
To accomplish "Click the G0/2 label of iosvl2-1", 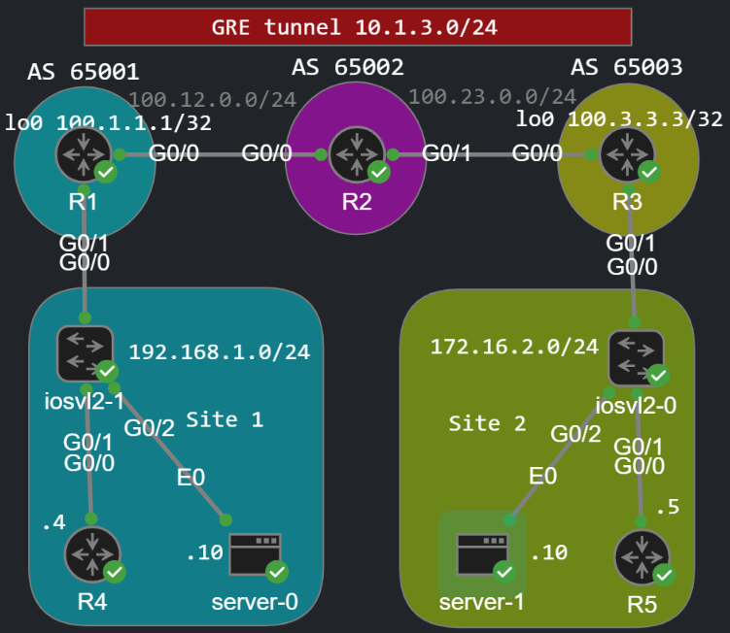I will [x=150, y=428].
